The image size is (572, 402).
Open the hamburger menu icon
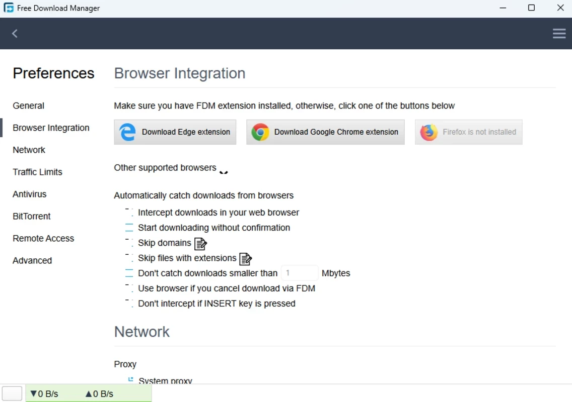pyautogui.click(x=559, y=34)
